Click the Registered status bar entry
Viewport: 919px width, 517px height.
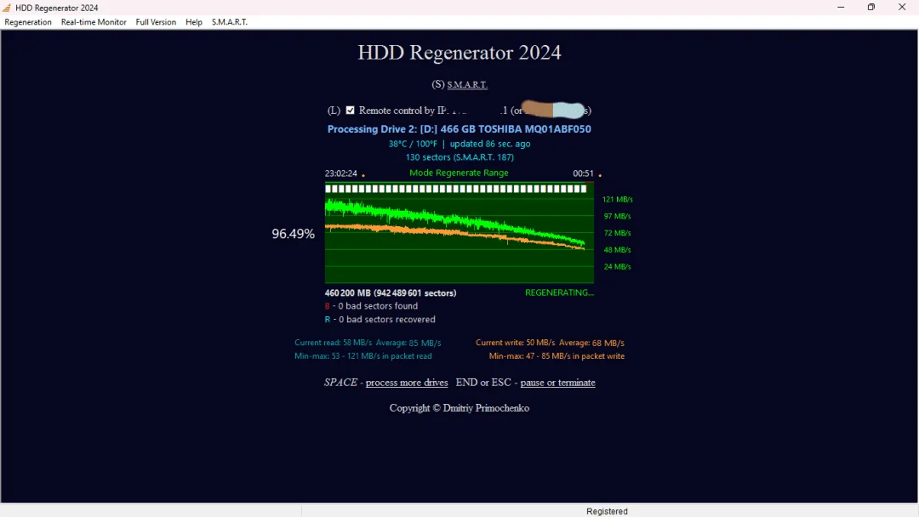point(607,511)
